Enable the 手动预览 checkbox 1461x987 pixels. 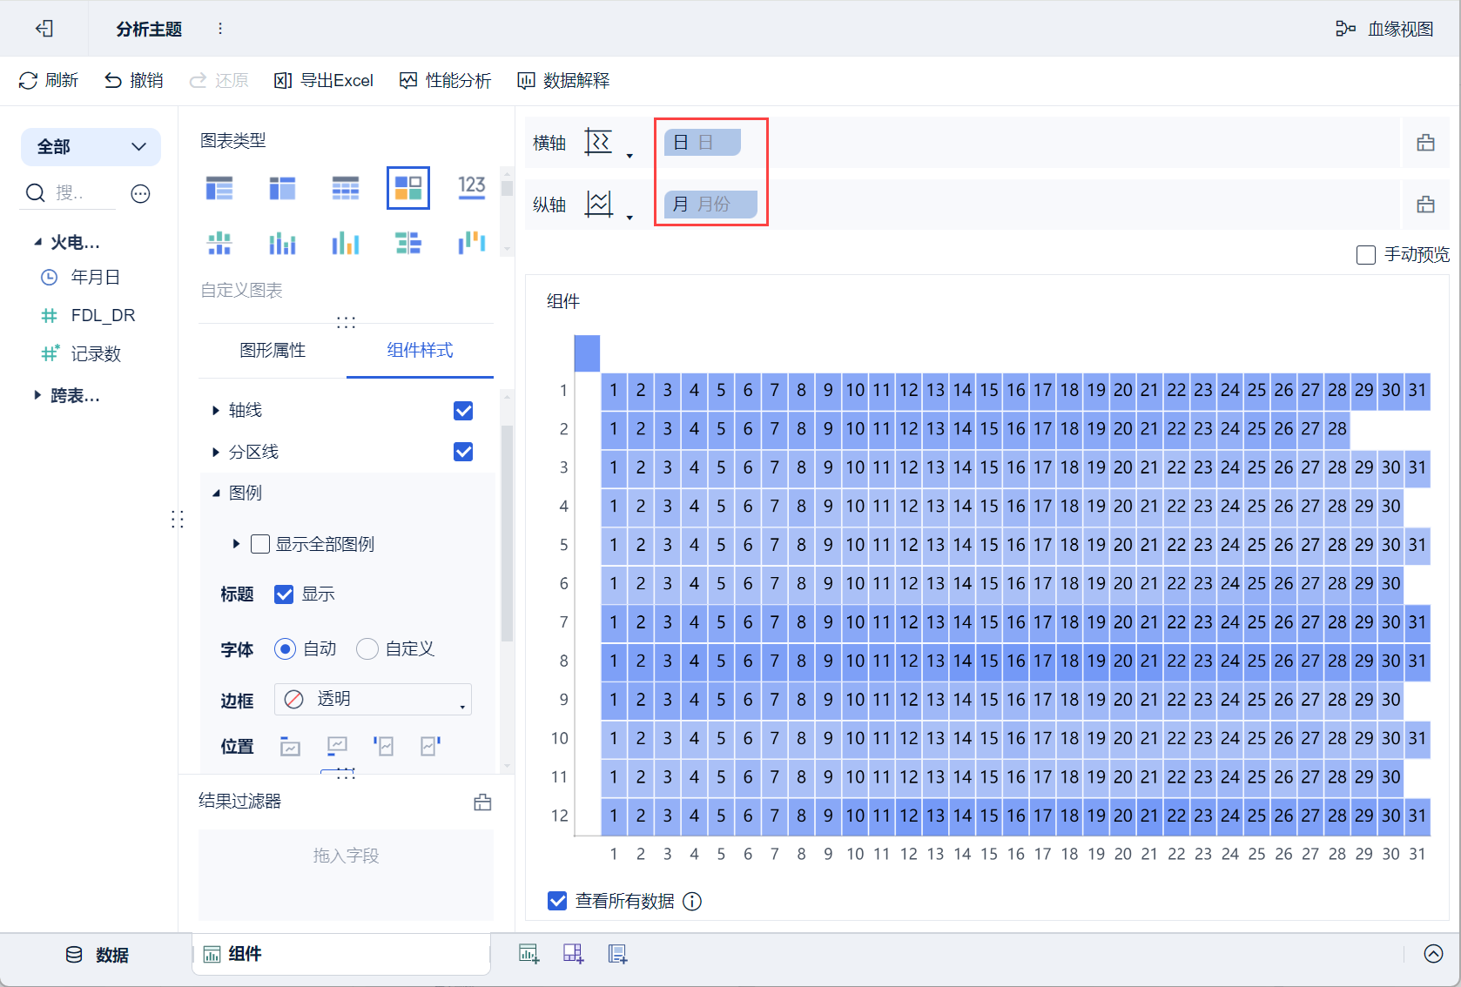(1366, 254)
